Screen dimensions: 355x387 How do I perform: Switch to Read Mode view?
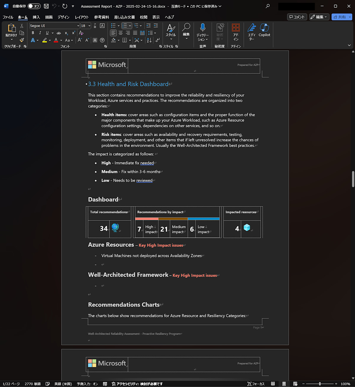[x=273, y=384]
